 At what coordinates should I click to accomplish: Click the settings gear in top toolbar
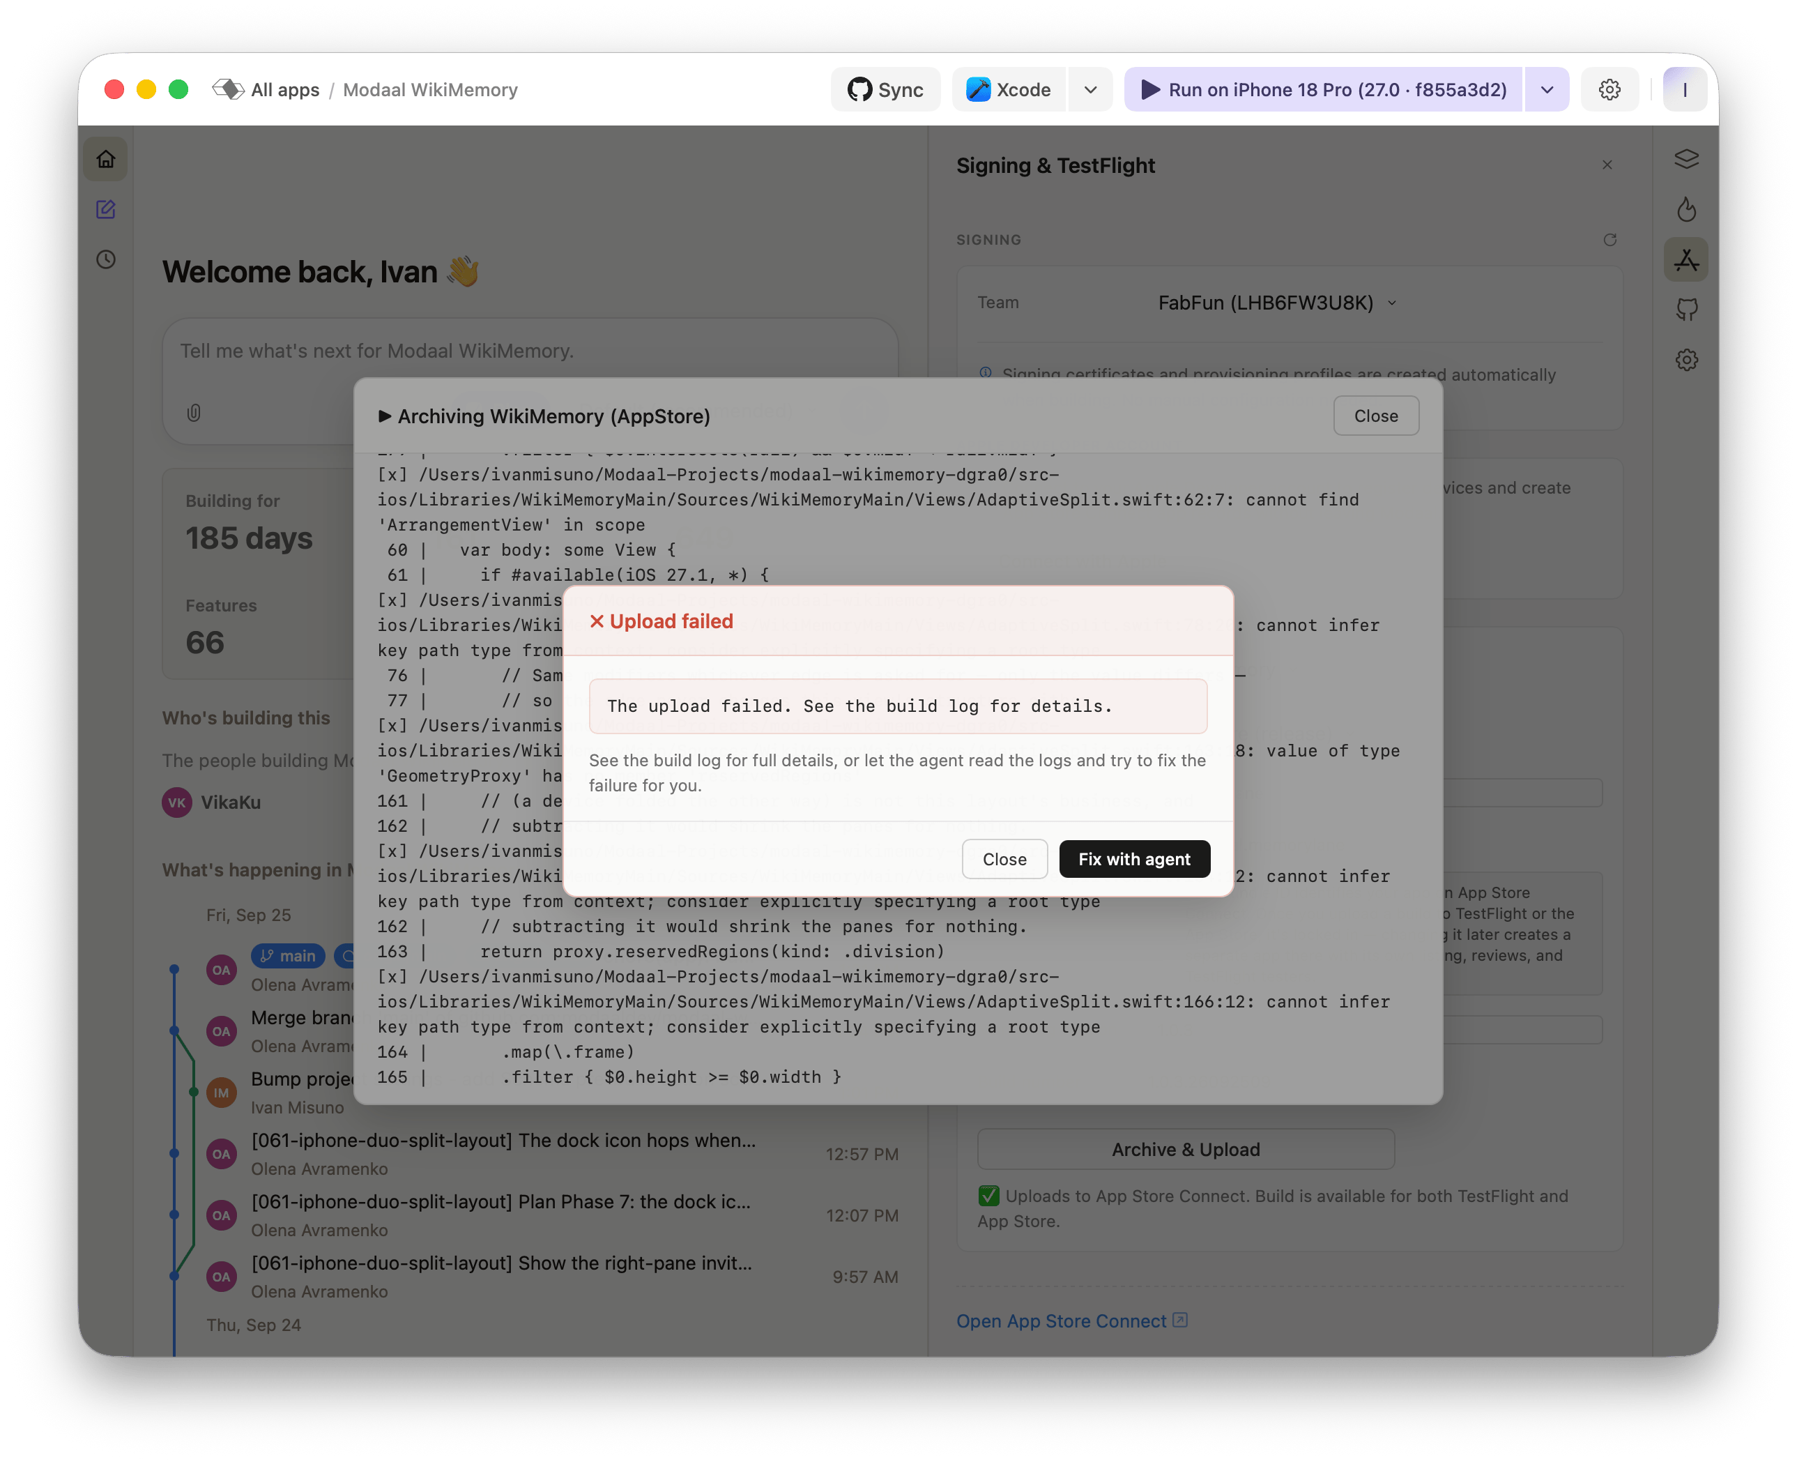tap(1609, 90)
